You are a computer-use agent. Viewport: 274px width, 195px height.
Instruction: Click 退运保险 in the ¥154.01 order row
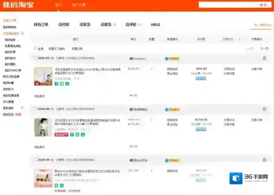point(172,125)
